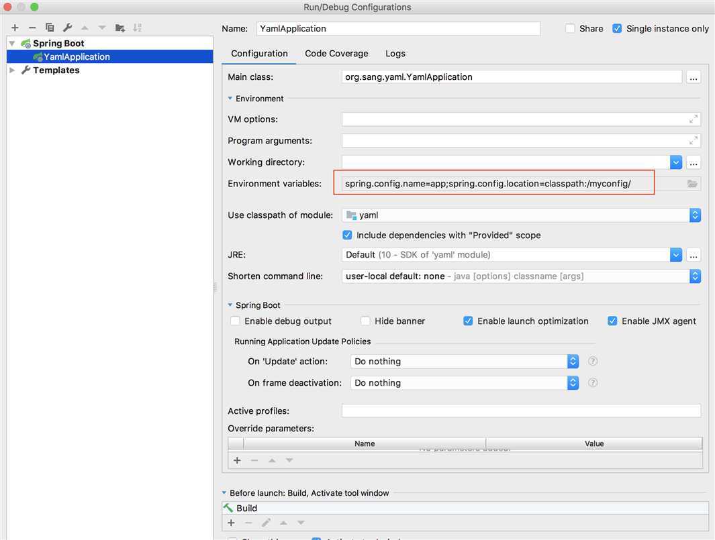Click the Name input field
715x540 pixels.
click(398, 29)
